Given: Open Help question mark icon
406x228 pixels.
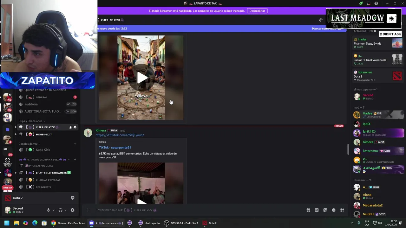Looking at the screenshot, I should pos(376,3).
